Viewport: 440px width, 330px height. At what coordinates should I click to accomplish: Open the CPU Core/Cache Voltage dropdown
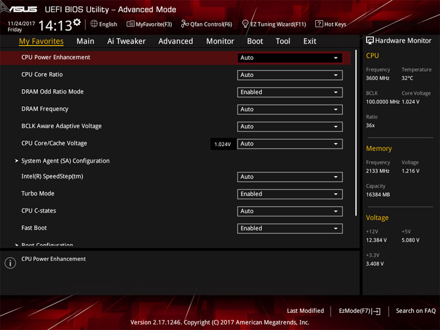click(x=290, y=144)
